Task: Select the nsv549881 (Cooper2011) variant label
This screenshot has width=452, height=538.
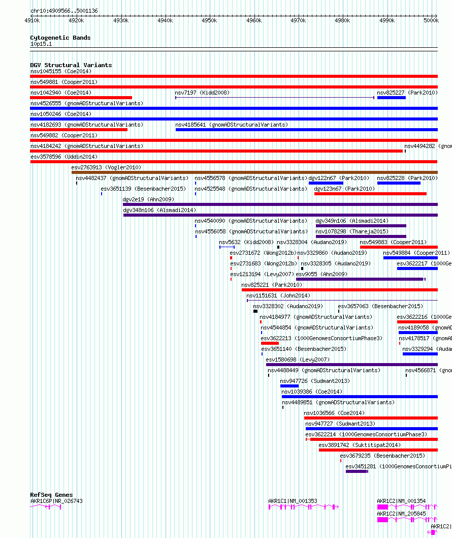Action: 64,82
